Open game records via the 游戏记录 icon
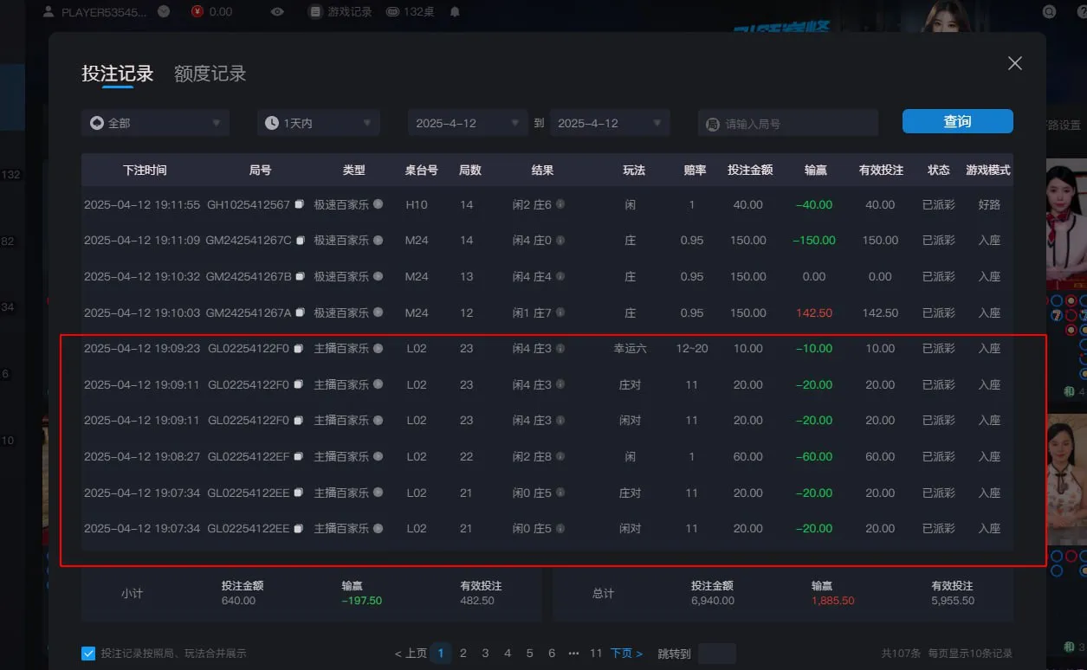The width and height of the screenshot is (1087, 670). point(313,11)
